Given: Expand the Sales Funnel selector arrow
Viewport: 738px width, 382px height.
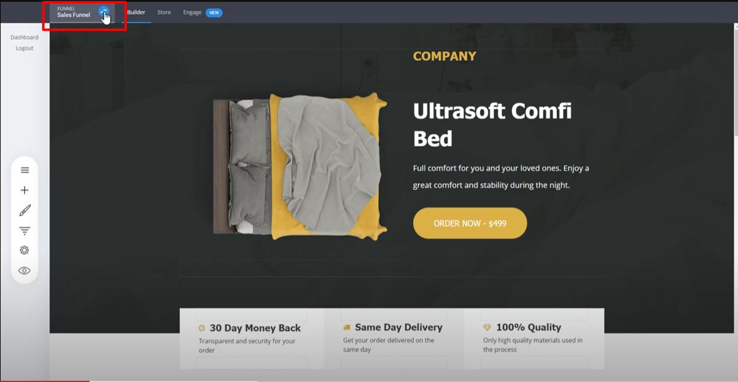Looking at the screenshot, I should [x=104, y=12].
